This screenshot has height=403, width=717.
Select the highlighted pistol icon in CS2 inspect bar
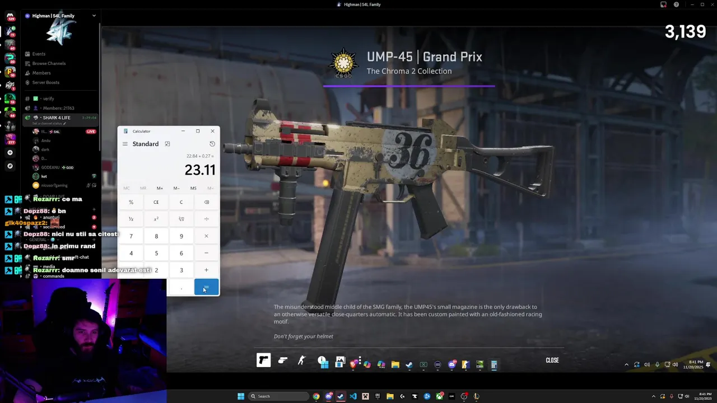(x=263, y=360)
